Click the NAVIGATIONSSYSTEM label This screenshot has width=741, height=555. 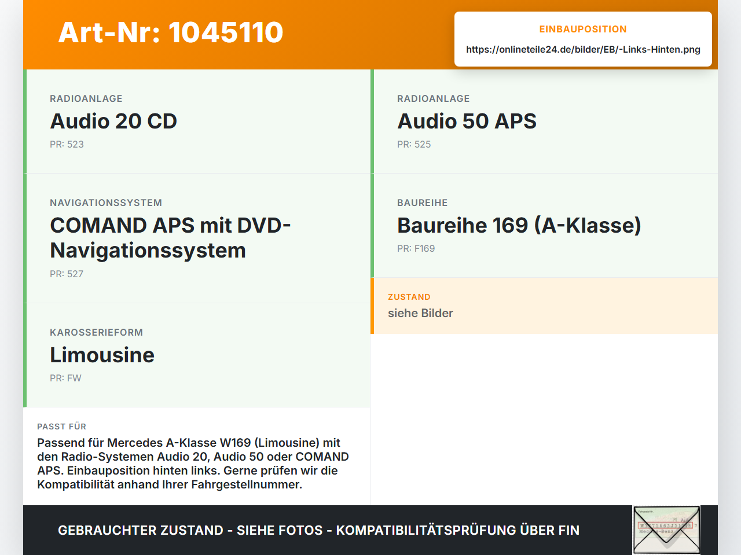coord(106,203)
